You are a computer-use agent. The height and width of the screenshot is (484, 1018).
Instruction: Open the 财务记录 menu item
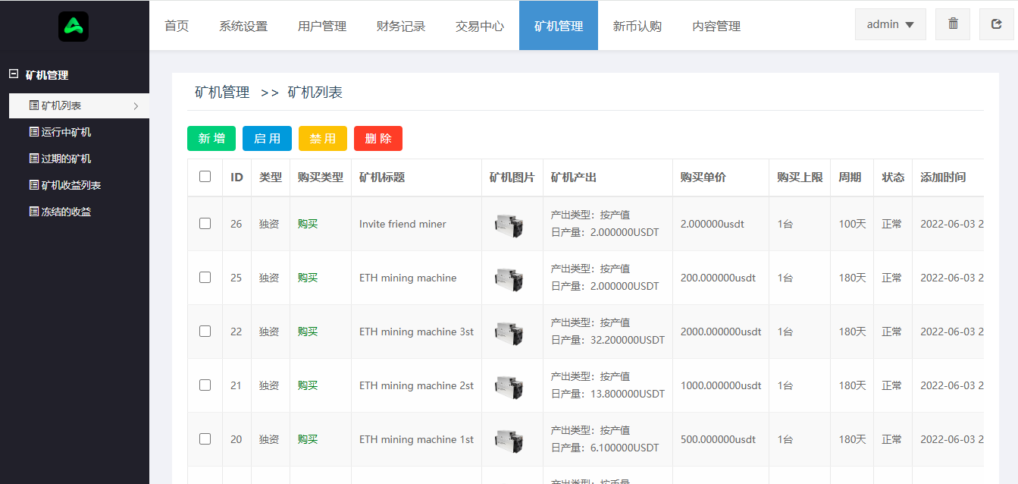click(x=400, y=25)
